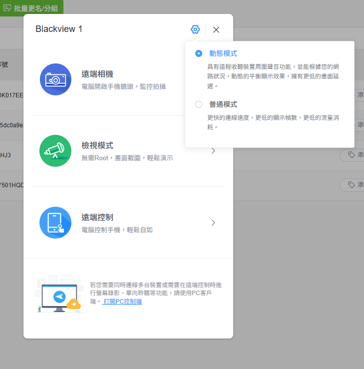This screenshot has height=369, width=364.
Task: Select 動態模式 label text
Action: (223, 53)
